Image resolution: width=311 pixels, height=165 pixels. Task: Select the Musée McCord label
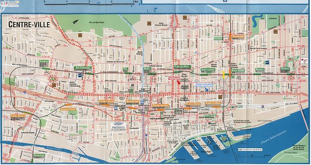click(x=156, y=66)
